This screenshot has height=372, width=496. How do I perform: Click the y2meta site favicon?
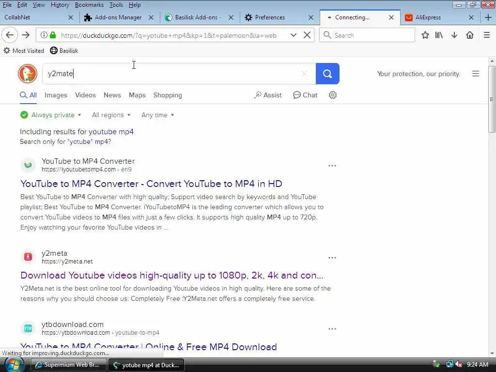[x=28, y=257]
